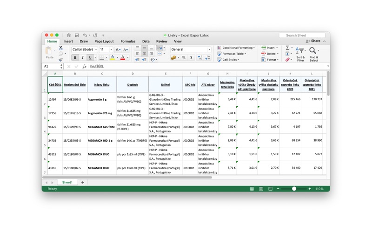372x233 pixels.
Task: Decrease font size with smaller A
Action: pos(126,50)
